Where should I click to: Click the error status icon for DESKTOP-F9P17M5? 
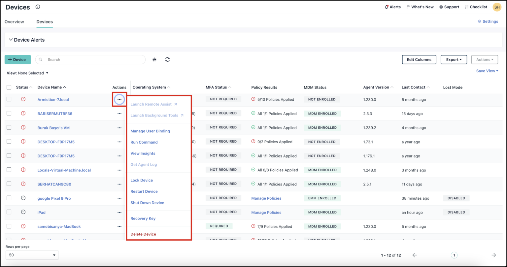click(23, 141)
